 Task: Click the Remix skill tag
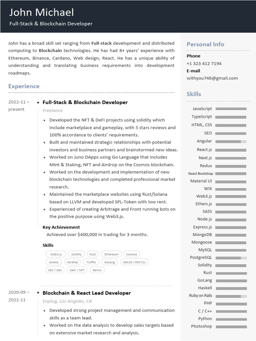point(97,270)
